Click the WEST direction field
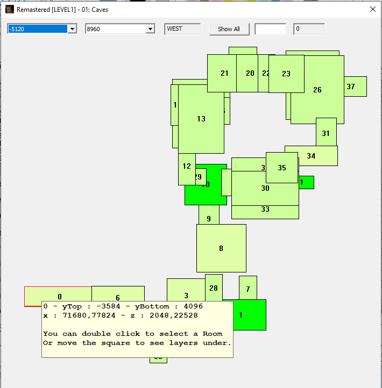This screenshot has height=388, width=382. click(x=182, y=29)
